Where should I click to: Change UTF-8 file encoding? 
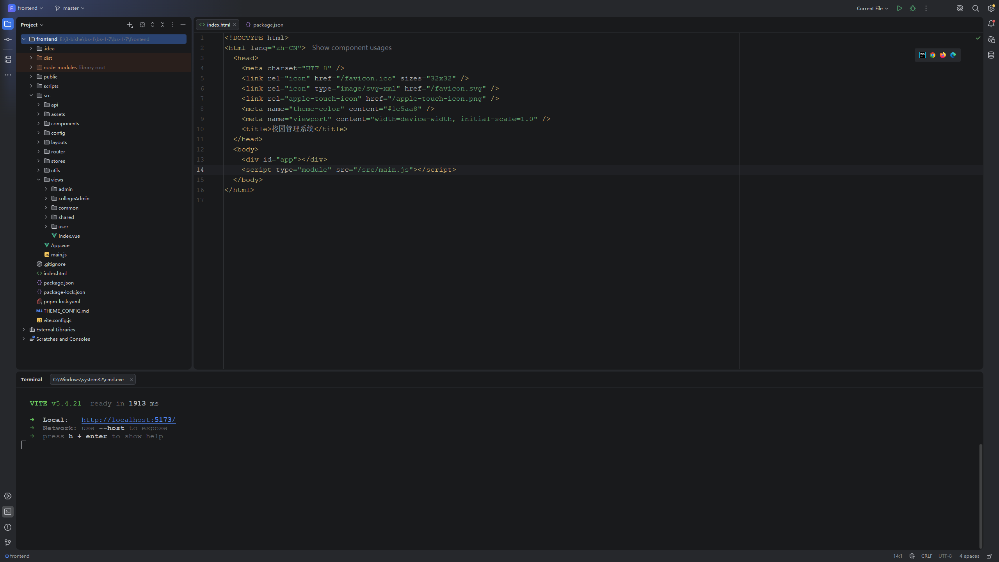point(945,556)
